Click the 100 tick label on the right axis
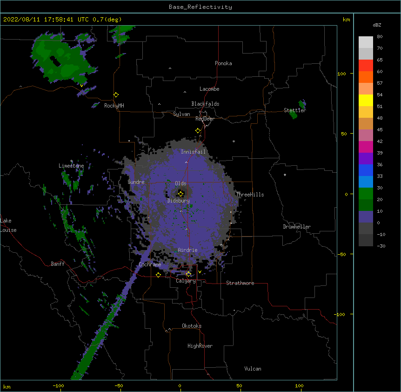The width and height of the screenshot is (401, 392). (x=341, y=74)
